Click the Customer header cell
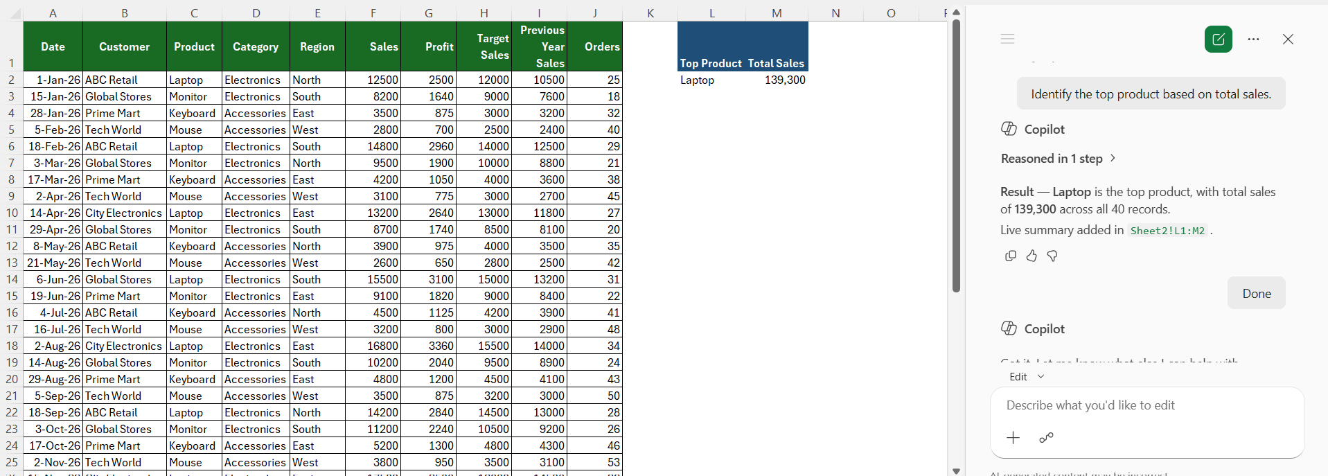The image size is (1328, 476). [x=125, y=46]
